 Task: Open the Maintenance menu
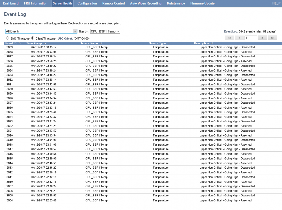176,3
